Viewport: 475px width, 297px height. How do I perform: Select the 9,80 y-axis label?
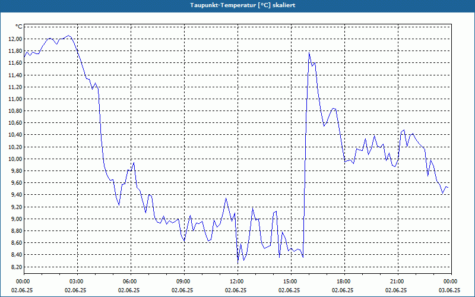pos(17,171)
